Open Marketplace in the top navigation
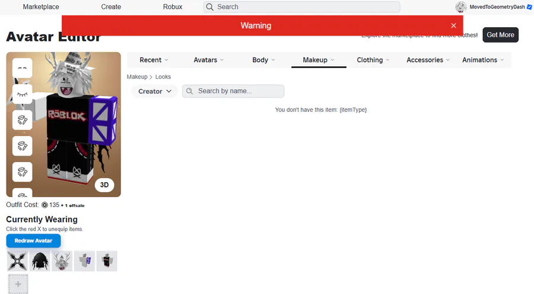The image size is (534, 294). pyautogui.click(x=41, y=7)
